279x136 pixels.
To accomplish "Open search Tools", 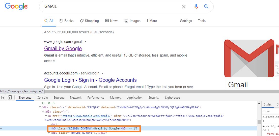I will (x=202, y=21).
